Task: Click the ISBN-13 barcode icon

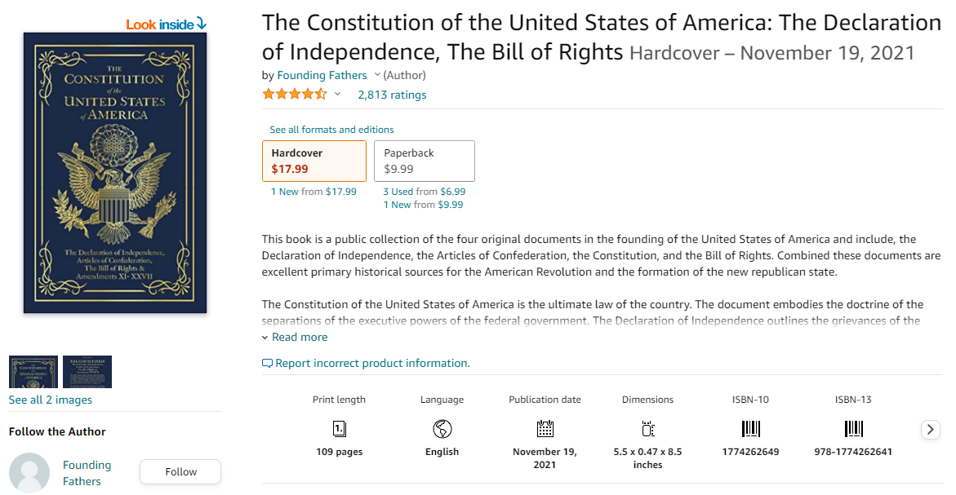Action: [853, 428]
